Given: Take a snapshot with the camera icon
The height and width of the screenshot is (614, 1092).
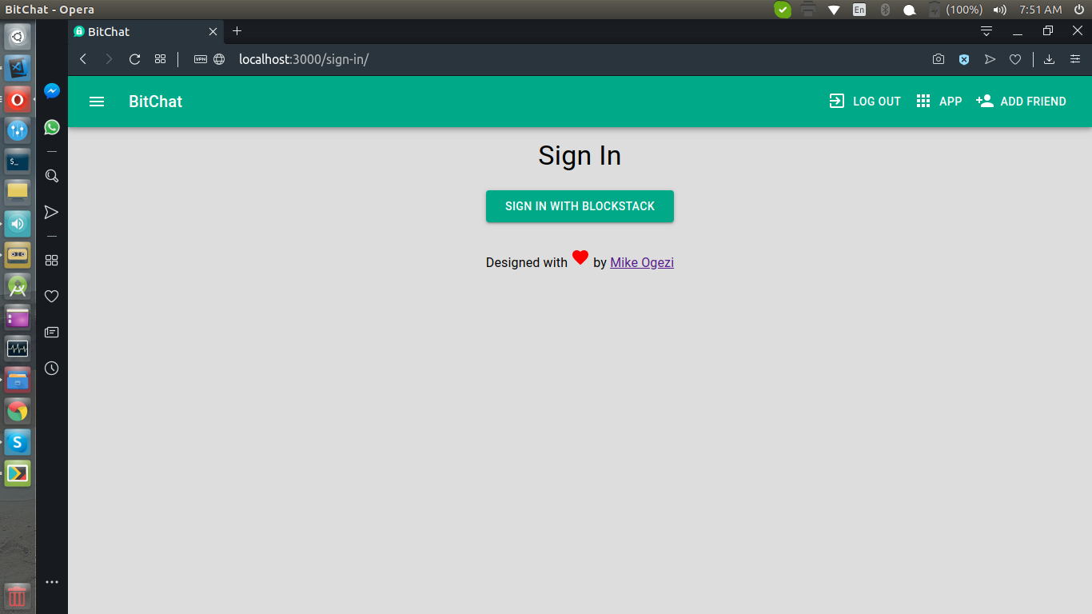Looking at the screenshot, I should pyautogui.click(x=939, y=59).
